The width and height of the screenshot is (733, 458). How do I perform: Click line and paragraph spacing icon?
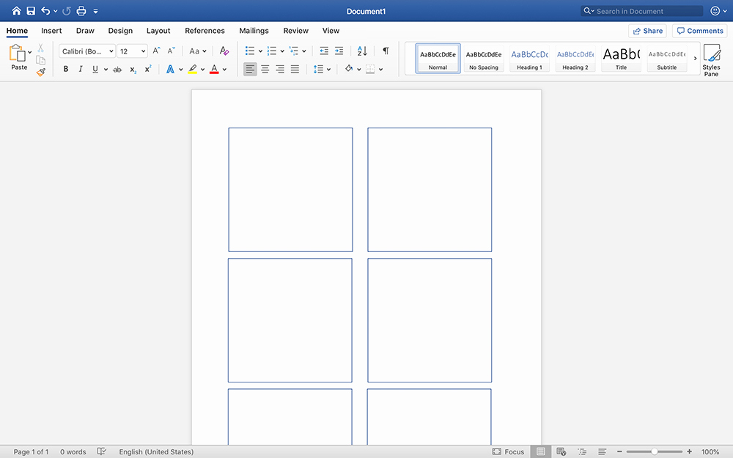(x=318, y=69)
